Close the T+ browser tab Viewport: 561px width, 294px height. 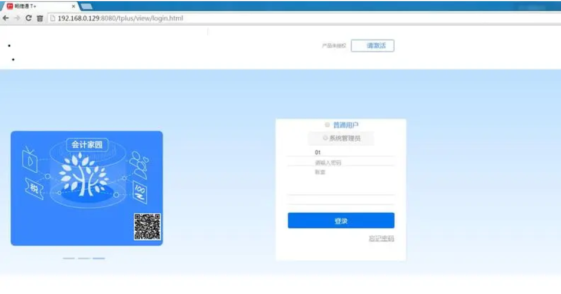(73, 6)
